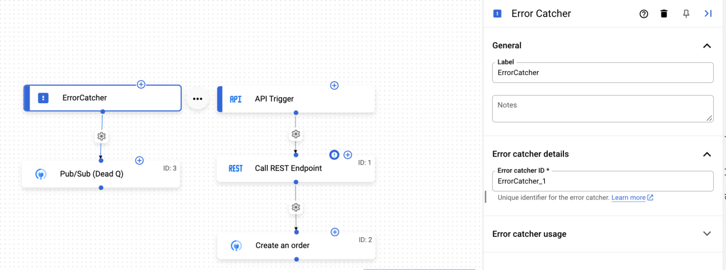Screen dimensions: 726x270
Task: Click plus icon on Pub/Sub (Dead Q) node
Action: coord(139,161)
